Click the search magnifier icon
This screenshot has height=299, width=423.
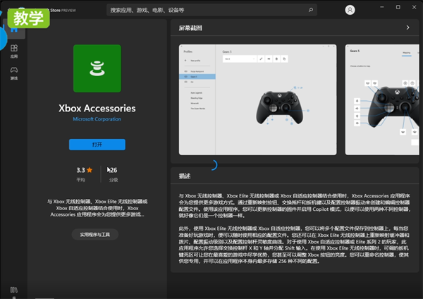[311, 10]
